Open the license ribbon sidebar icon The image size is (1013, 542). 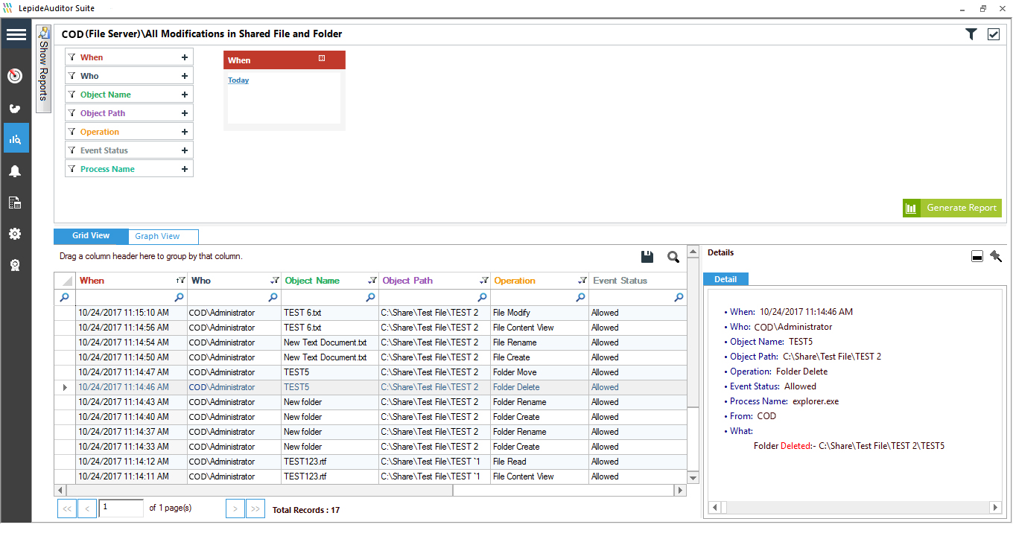pos(15,265)
